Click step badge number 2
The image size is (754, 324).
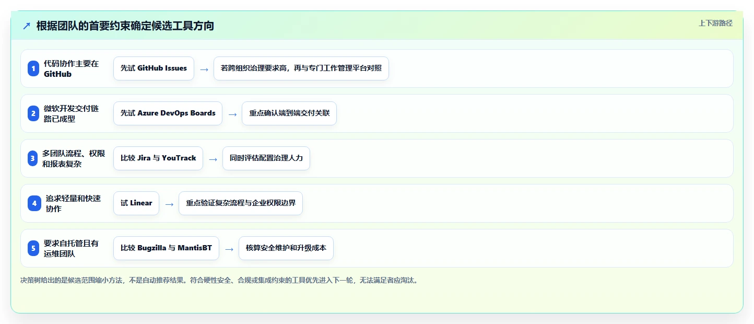(33, 113)
